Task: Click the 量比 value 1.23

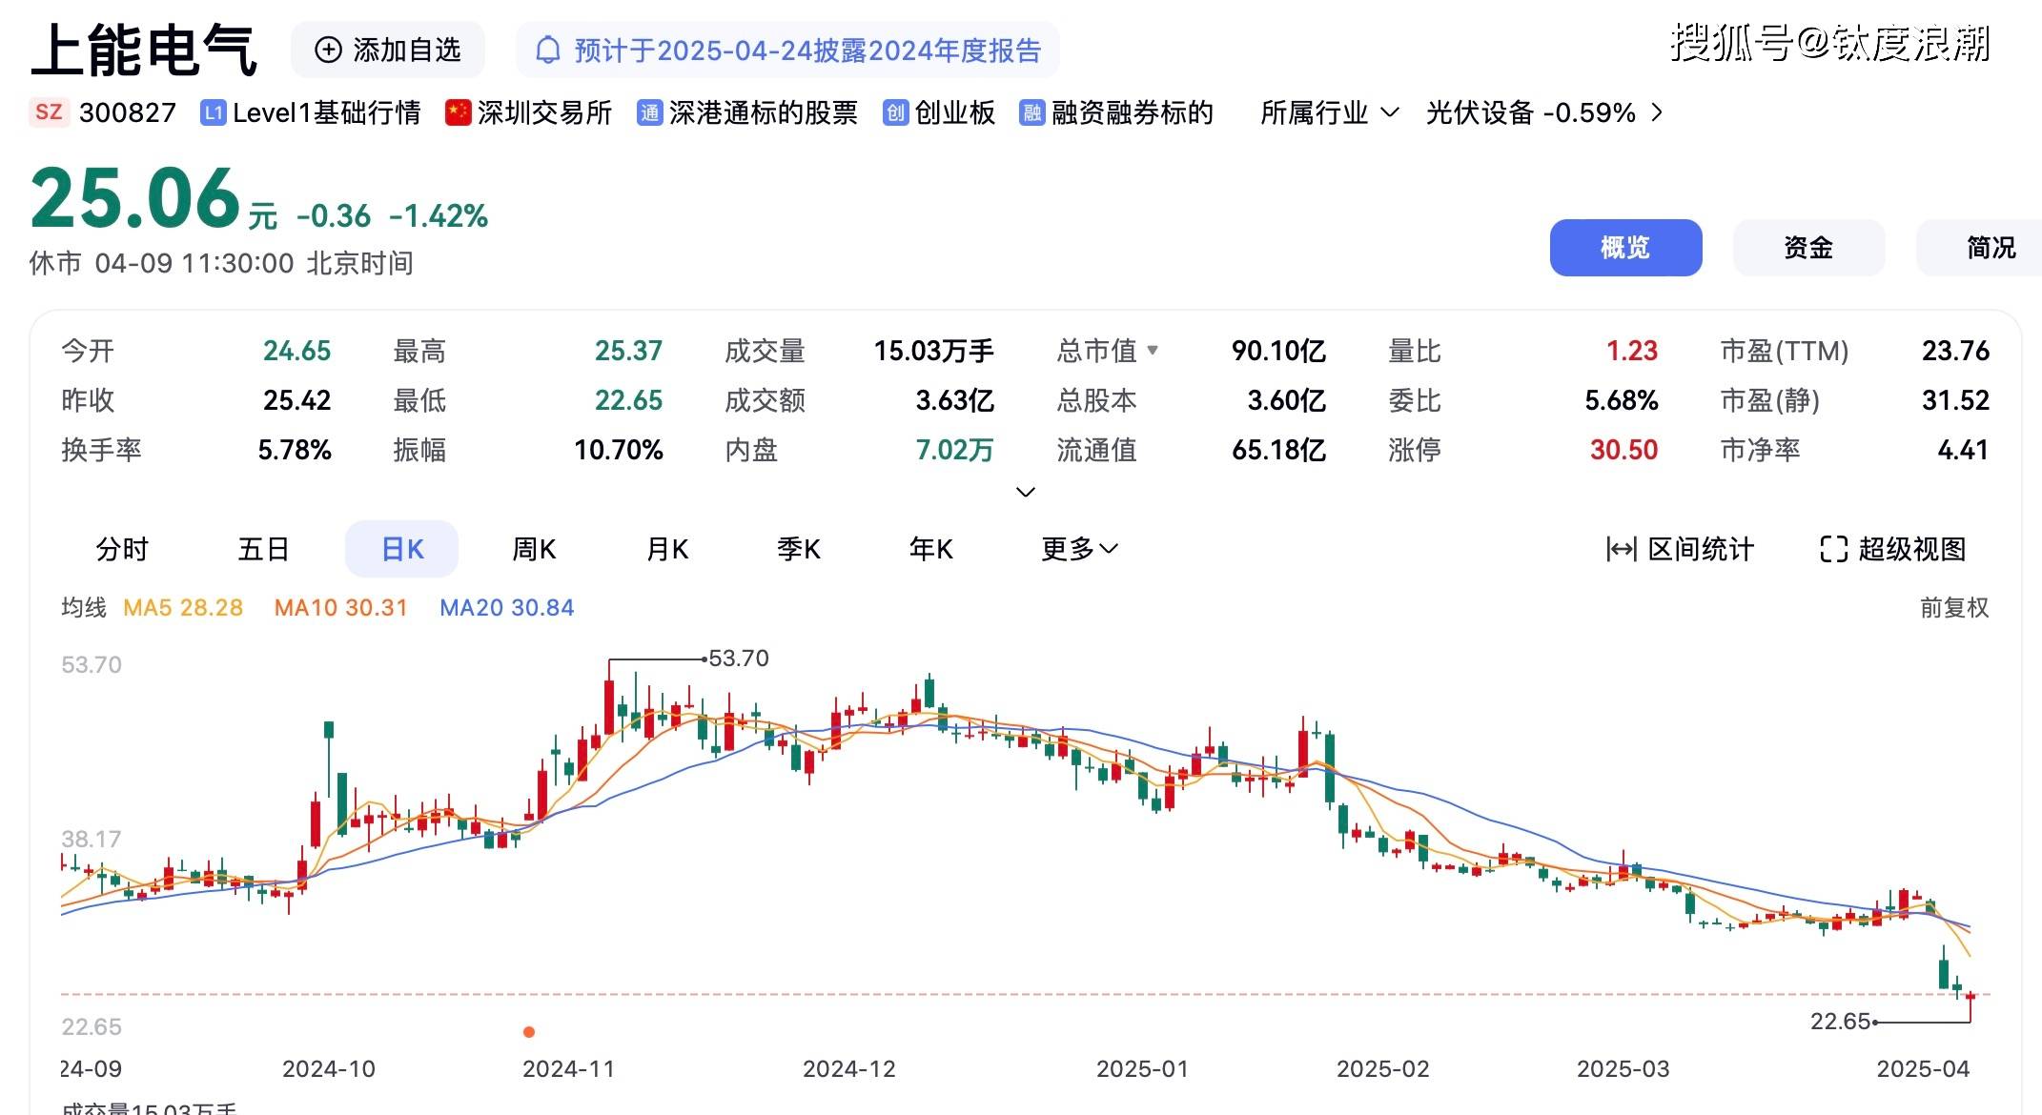Action: pos(1632,351)
